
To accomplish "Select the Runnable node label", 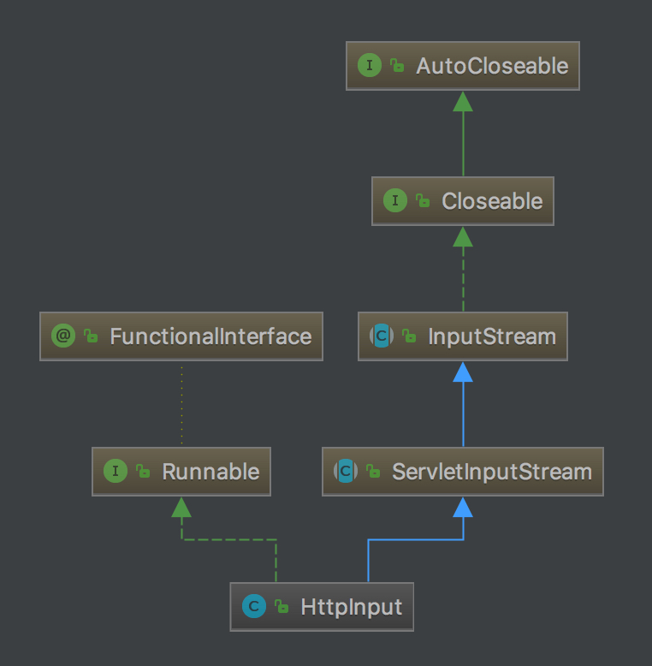I will click(210, 472).
